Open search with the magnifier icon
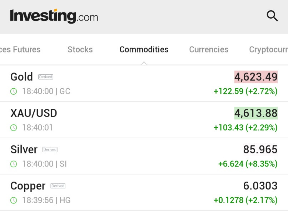This screenshot has width=288, height=212. point(272,16)
